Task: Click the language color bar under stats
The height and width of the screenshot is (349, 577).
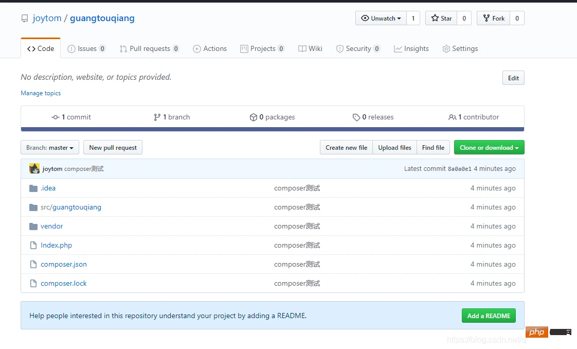Action: [272, 129]
